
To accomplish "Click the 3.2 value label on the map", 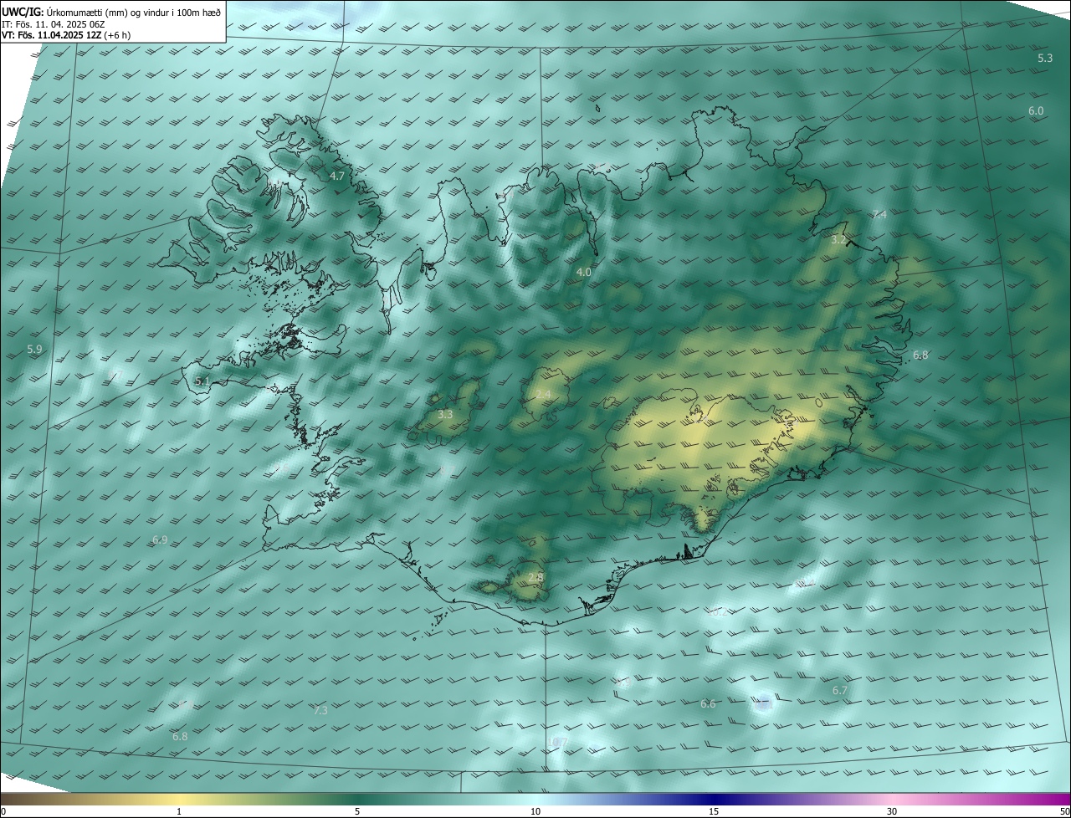I will click(838, 239).
